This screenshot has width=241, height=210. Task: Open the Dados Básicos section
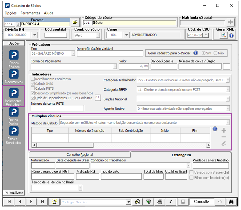tap(14, 55)
